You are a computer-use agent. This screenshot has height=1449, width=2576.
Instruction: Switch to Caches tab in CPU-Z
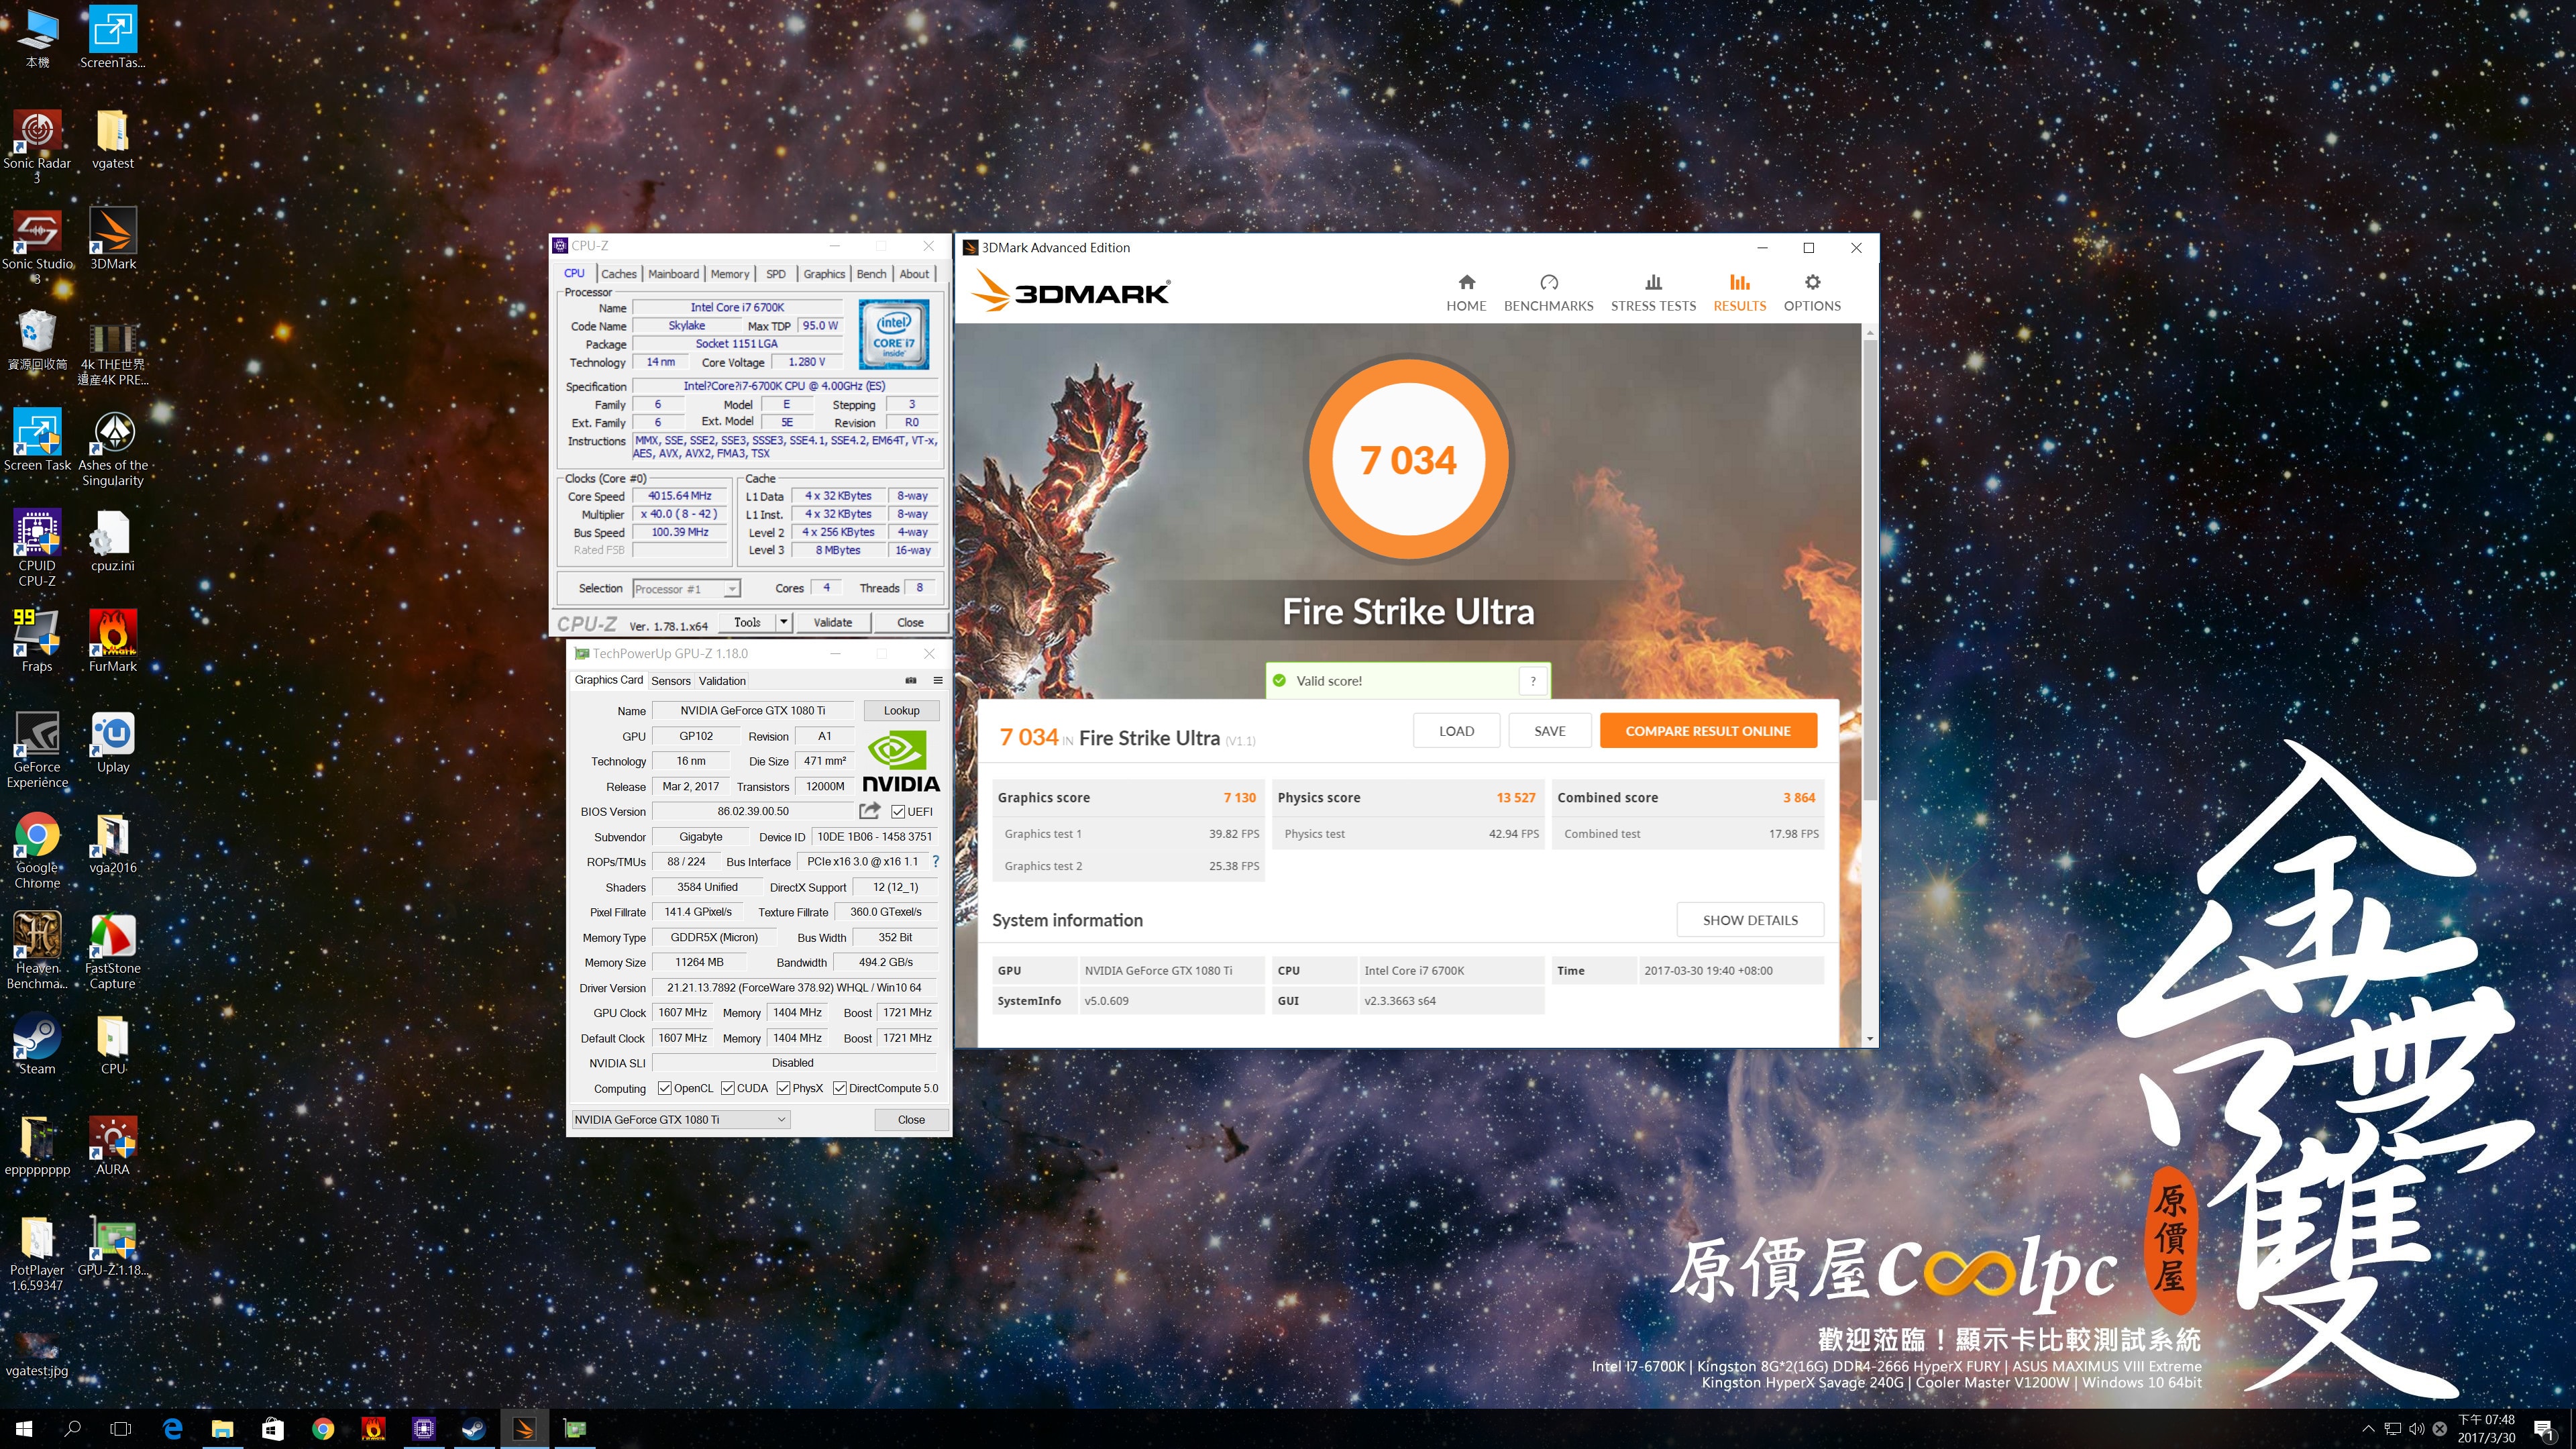coord(618,274)
